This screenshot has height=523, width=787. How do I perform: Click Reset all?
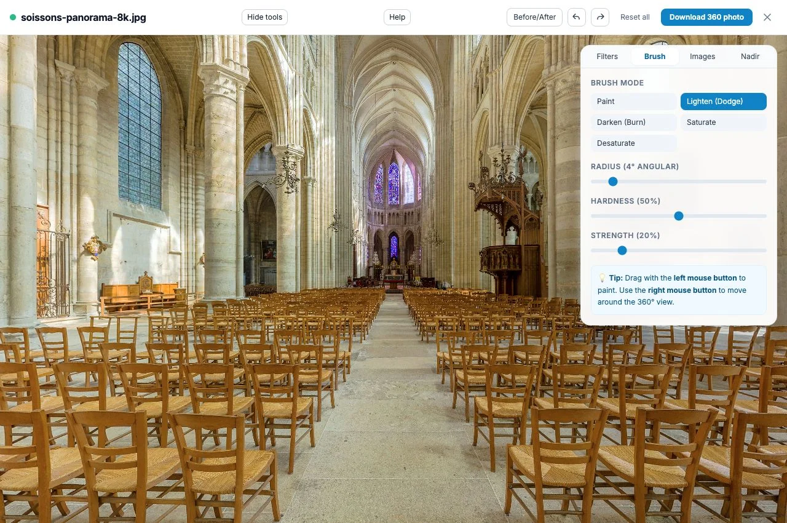635,17
